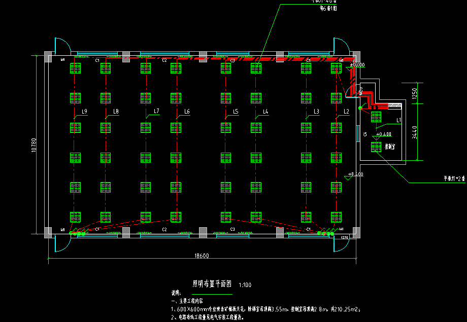
Task: Click the 3440 dimension text
Action: tap(414, 132)
